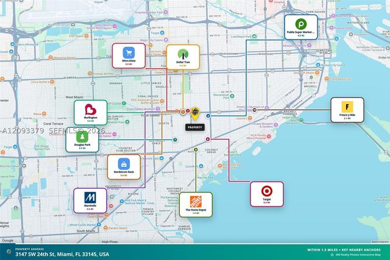Select numbered marker 1 beside property pin
Viewport: 390px width, 260px height.
click(x=188, y=111)
